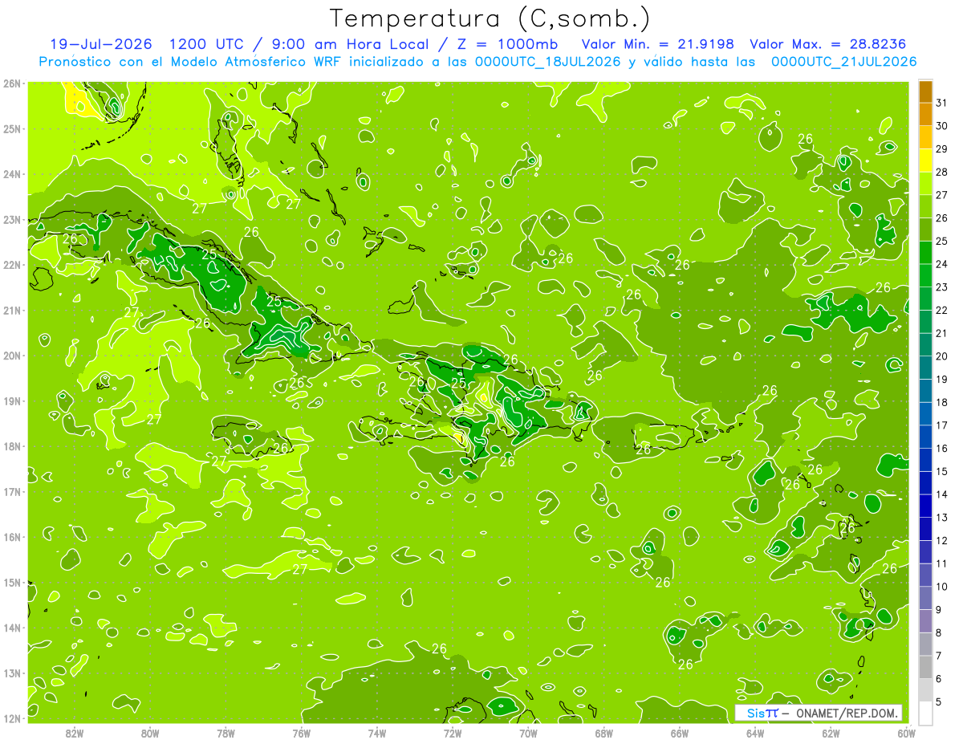Click longitude axis label '62W'
Image resolution: width=963 pixels, height=744 pixels.
click(x=831, y=733)
